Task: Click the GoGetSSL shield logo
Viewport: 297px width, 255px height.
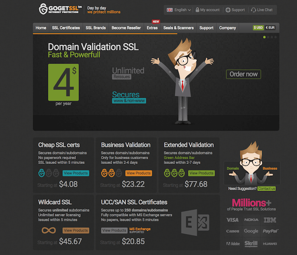Action: [43, 9]
